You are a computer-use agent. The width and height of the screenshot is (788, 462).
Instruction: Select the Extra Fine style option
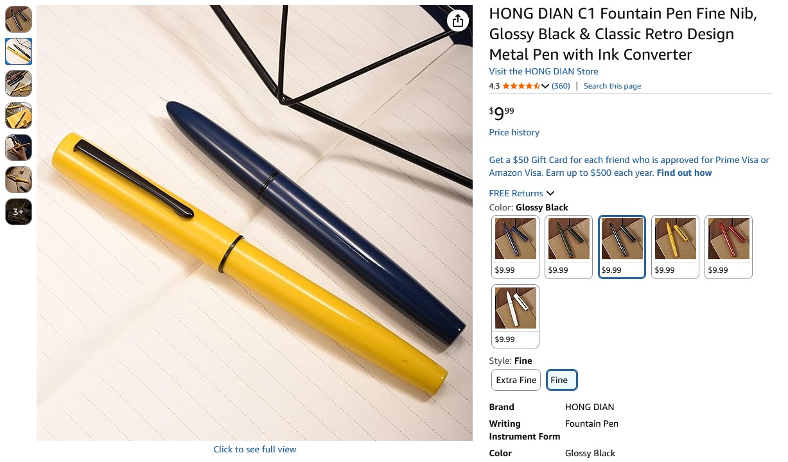point(516,380)
